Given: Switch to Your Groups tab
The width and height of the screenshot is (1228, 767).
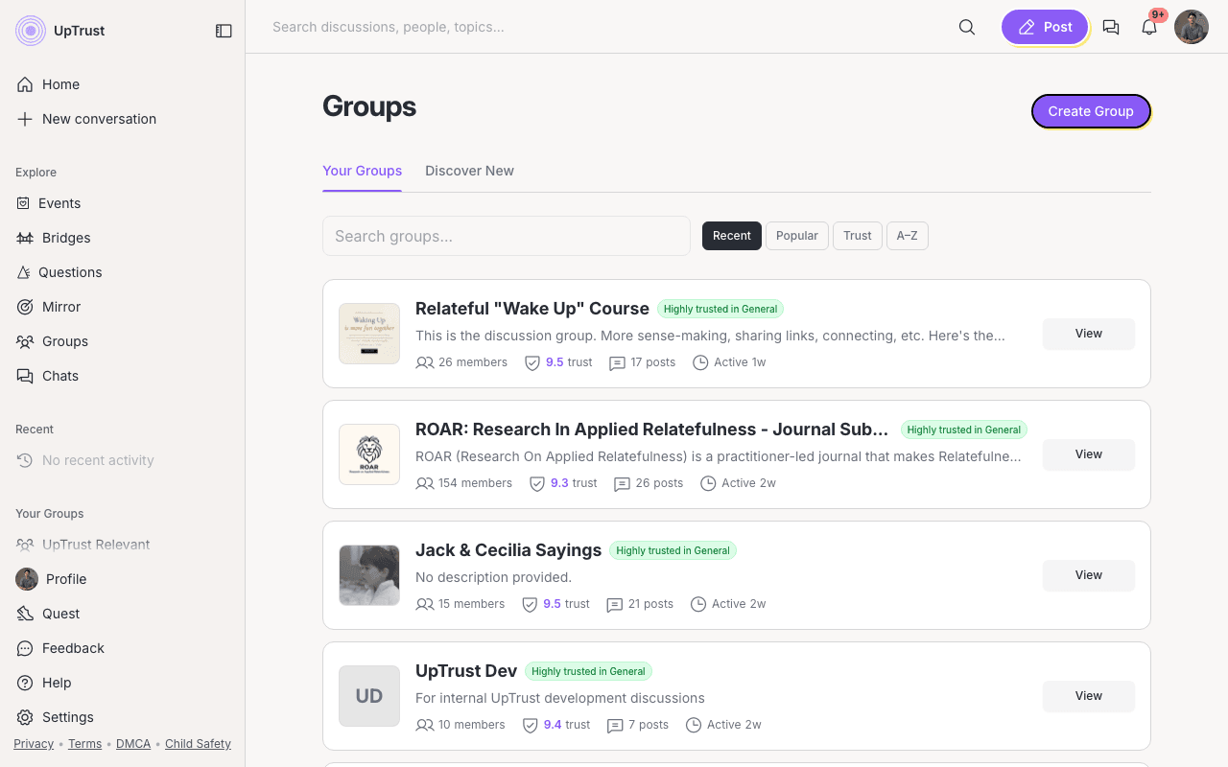Looking at the screenshot, I should coord(362,171).
